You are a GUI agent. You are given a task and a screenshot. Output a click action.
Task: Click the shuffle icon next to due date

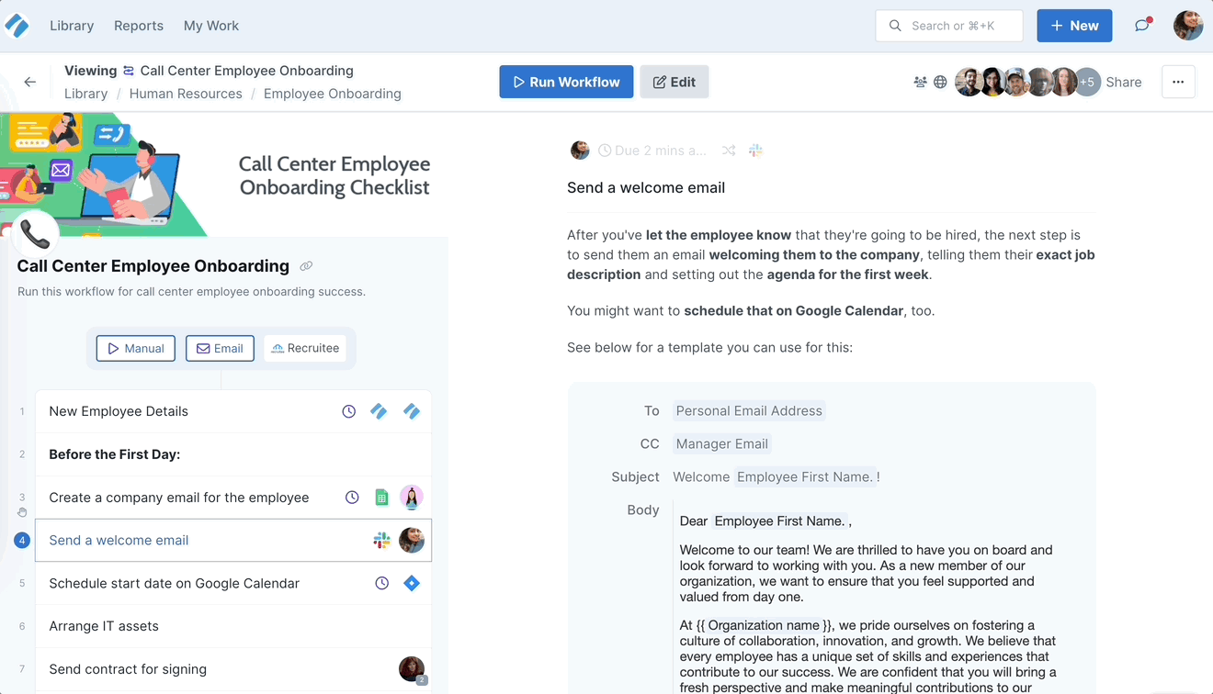tap(729, 151)
